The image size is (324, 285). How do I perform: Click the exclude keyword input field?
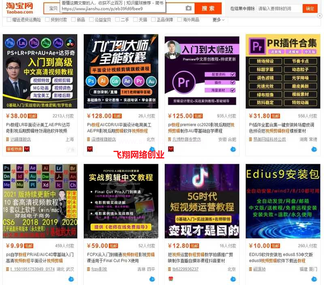click(x=279, y=8)
